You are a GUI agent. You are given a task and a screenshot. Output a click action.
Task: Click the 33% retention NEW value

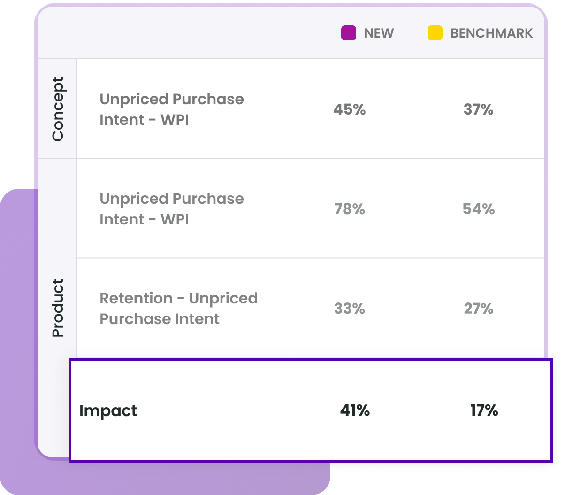click(350, 309)
